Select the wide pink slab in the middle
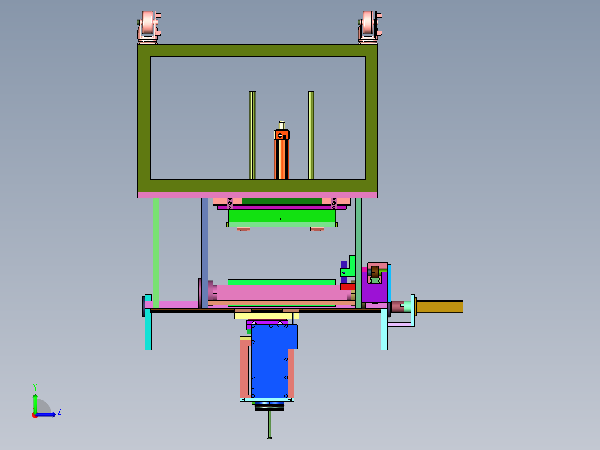This screenshot has width=600, height=450. pyautogui.click(x=282, y=292)
